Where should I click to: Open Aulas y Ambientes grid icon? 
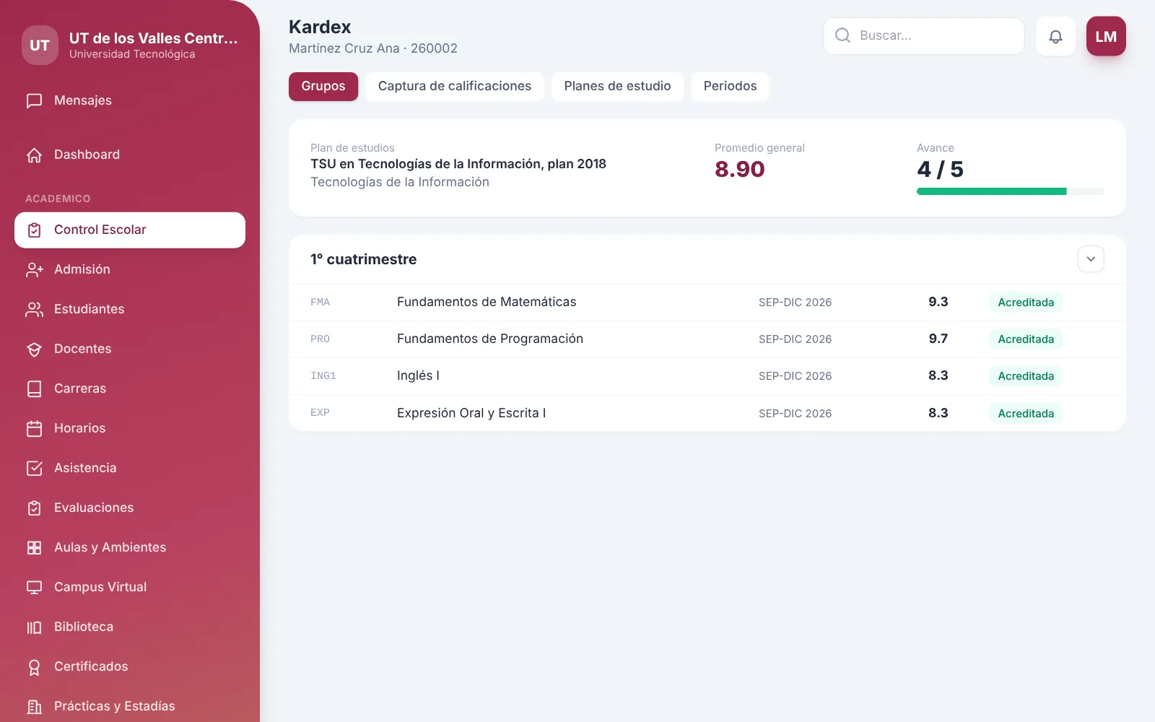tap(34, 547)
